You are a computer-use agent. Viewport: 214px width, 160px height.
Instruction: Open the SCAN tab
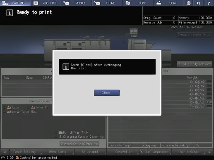pos(168,3)
